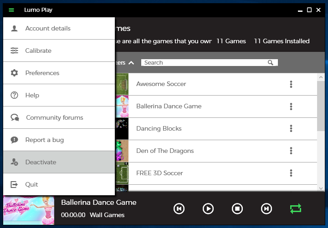This screenshot has height=228, width=328.
Task: Toggle the green repeat loop button
Action: click(x=296, y=208)
